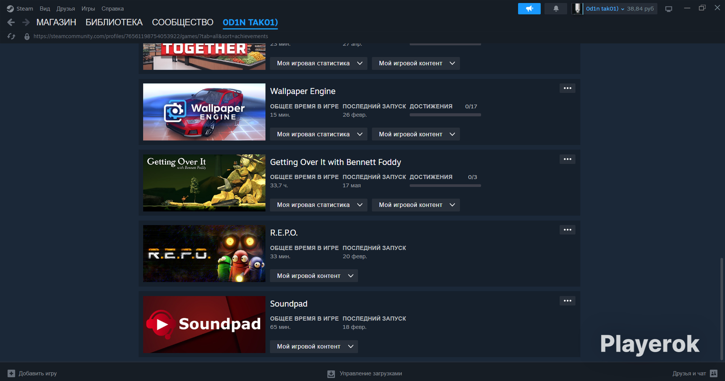Click the 33,7 ч. playtime for Getting Over It
The image size is (725, 381).
click(x=279, y=186)
